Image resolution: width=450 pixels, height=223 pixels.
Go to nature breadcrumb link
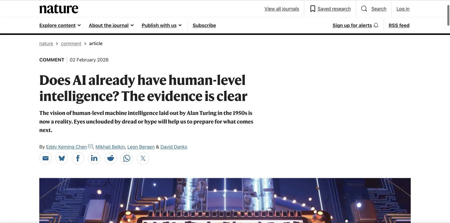tap(46, 43)
